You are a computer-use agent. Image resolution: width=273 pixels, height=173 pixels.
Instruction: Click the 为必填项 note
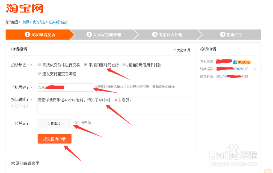(182, 50)
